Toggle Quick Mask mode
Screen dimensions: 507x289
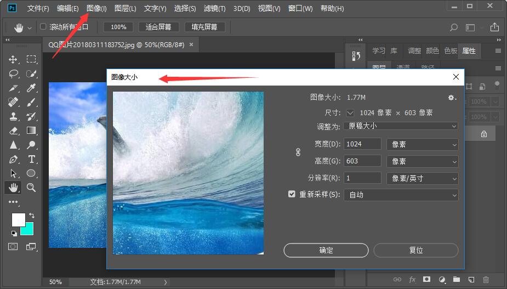pyautogui.click(x=13, y=247)
